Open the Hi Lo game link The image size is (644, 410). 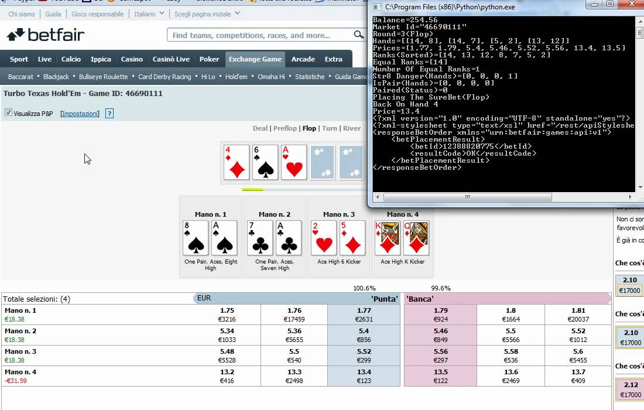(208, 77)
